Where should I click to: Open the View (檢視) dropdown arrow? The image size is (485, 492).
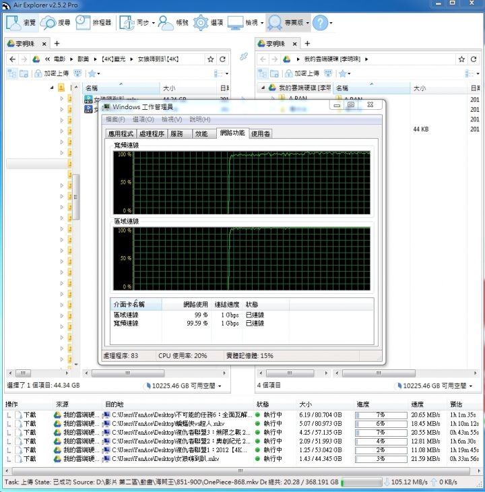tap(262, 23)
